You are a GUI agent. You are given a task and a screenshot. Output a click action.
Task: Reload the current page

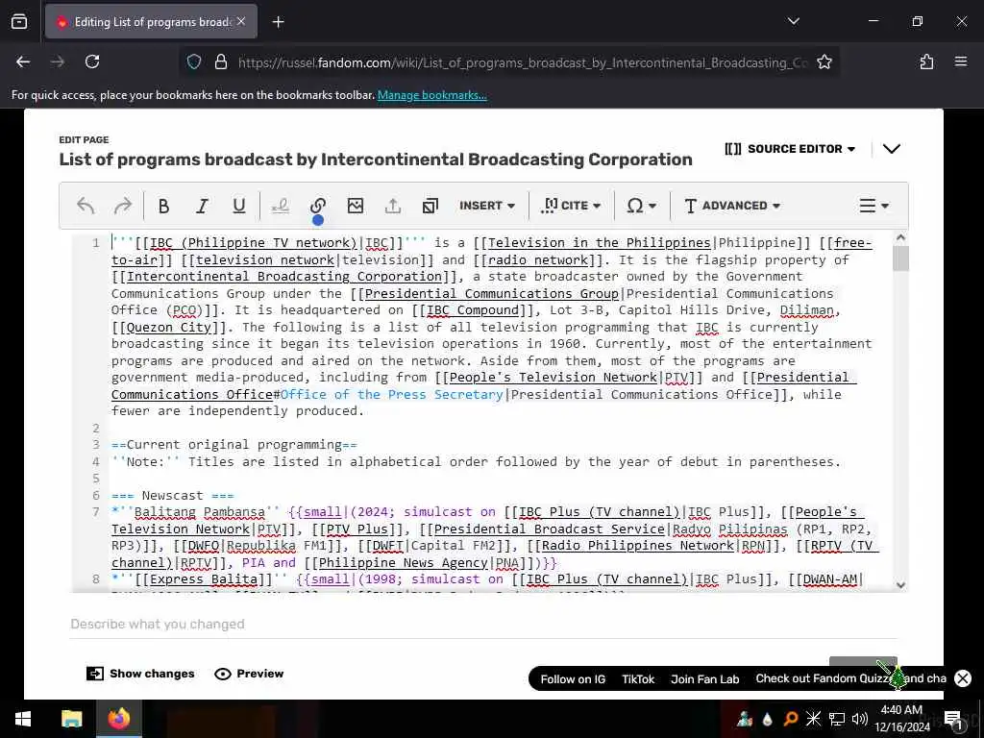click(x=92, y=61)
